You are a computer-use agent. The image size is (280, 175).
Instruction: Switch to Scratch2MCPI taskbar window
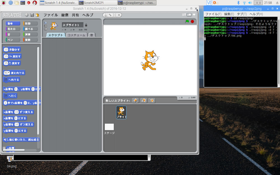click(98, 3)
